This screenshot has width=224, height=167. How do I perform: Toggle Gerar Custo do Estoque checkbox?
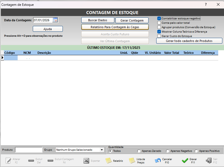click(159, 36)
